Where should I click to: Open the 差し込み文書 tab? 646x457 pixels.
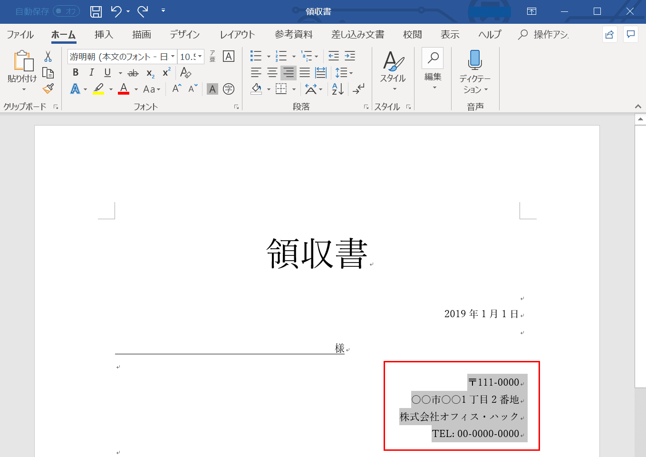pyautogui.click(x=358, y=34)
